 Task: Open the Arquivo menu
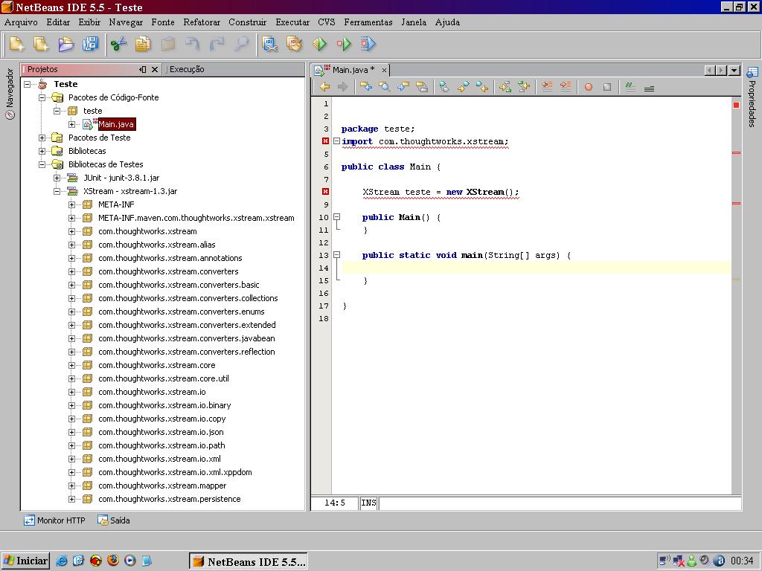21,22
